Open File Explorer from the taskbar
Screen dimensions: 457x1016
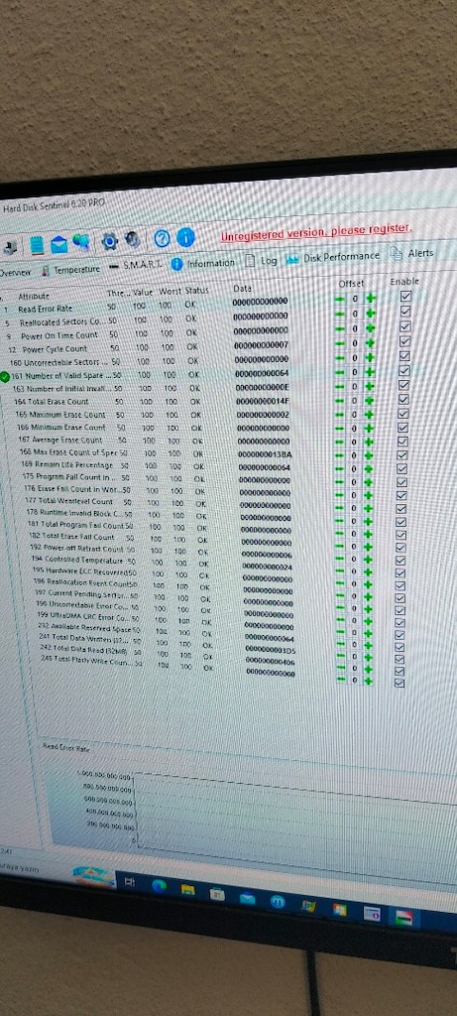[187, 890]
